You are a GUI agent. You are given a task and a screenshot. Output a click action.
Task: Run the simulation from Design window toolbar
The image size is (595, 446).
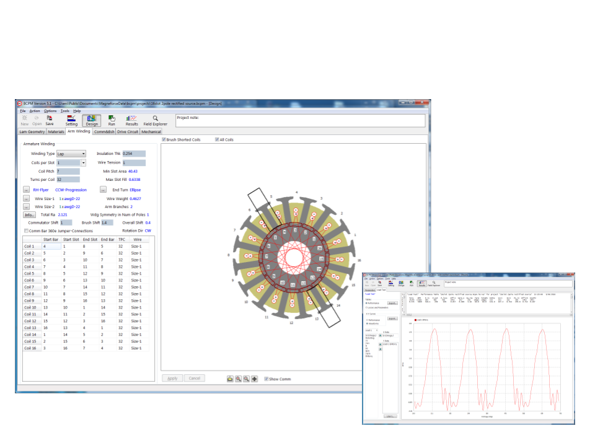pyautogui.click(x=112, y=121)
